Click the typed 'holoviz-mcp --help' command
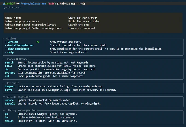The image size is (186, 127). pos(72,4)
